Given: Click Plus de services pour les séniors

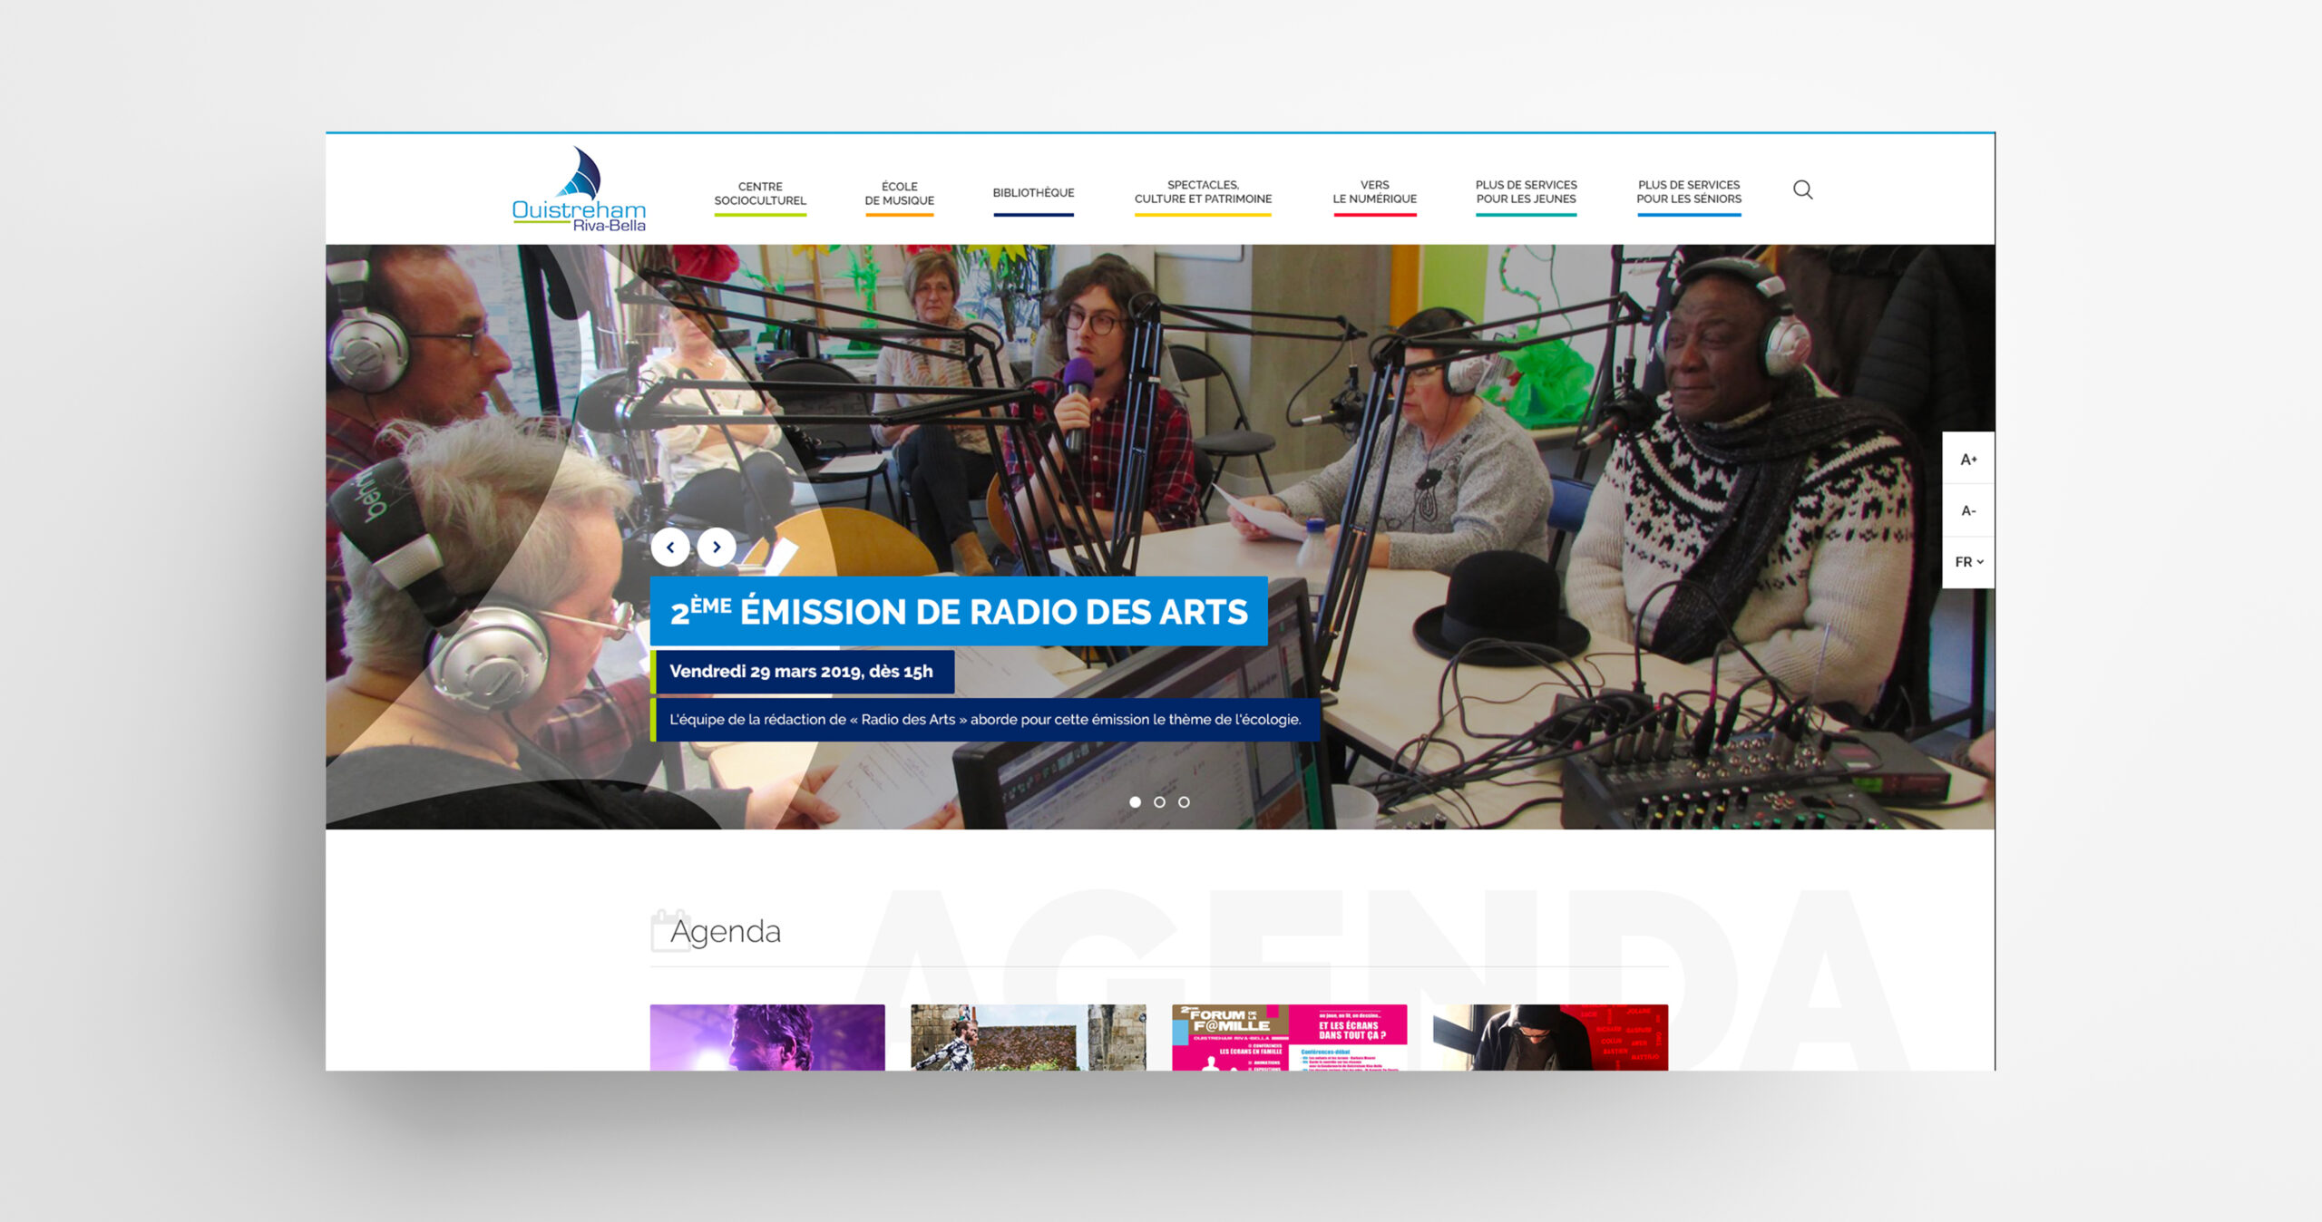Looking at the screenshot, I should [x=1688, y=192].
